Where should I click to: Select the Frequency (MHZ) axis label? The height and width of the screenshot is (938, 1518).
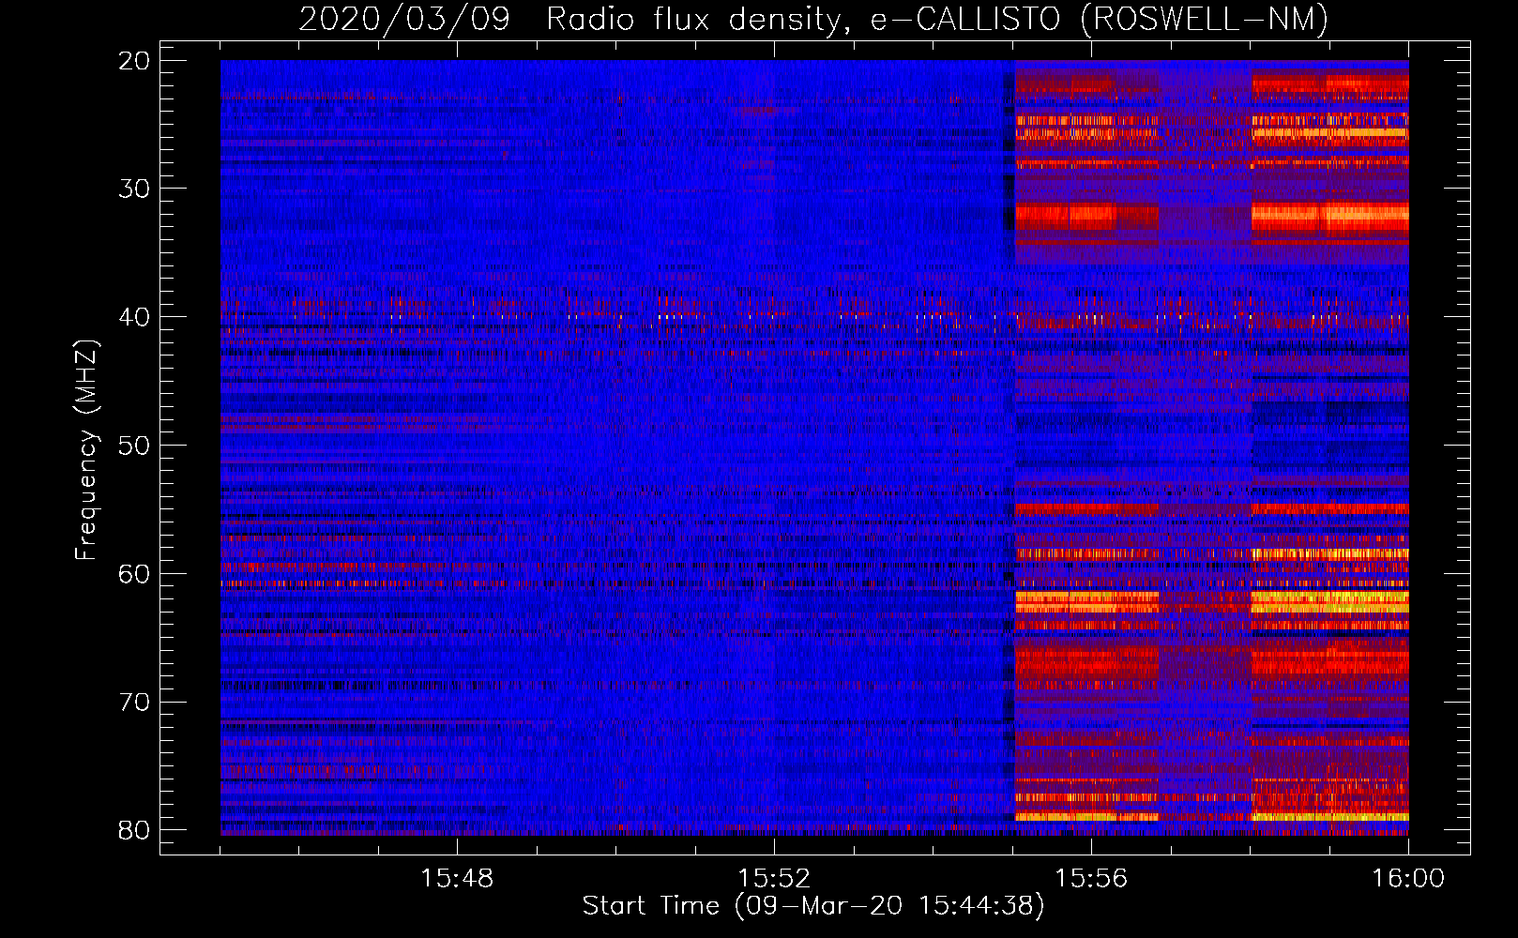[86, 450]
